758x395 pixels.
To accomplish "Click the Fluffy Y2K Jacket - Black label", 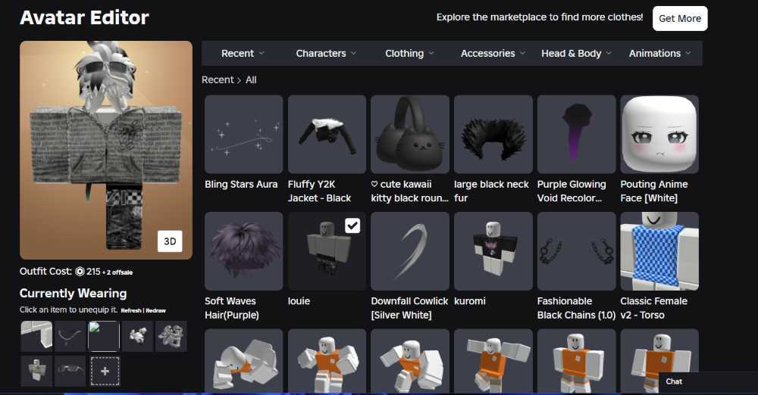I will coord(320,191).
